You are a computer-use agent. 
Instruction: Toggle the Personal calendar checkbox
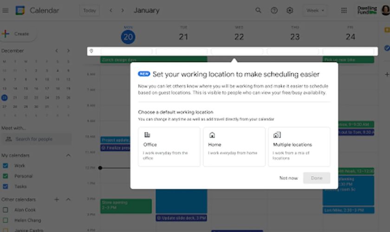[x=6, y=176]
